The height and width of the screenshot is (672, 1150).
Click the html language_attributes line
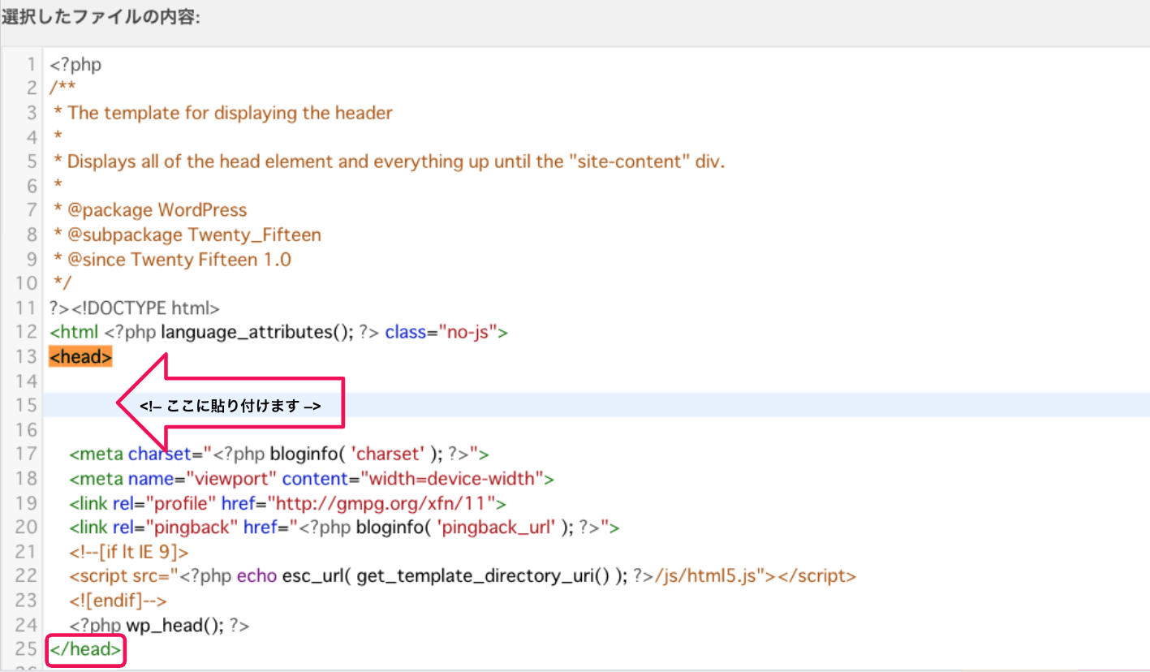pyautogui.click(x=278, y=333)
